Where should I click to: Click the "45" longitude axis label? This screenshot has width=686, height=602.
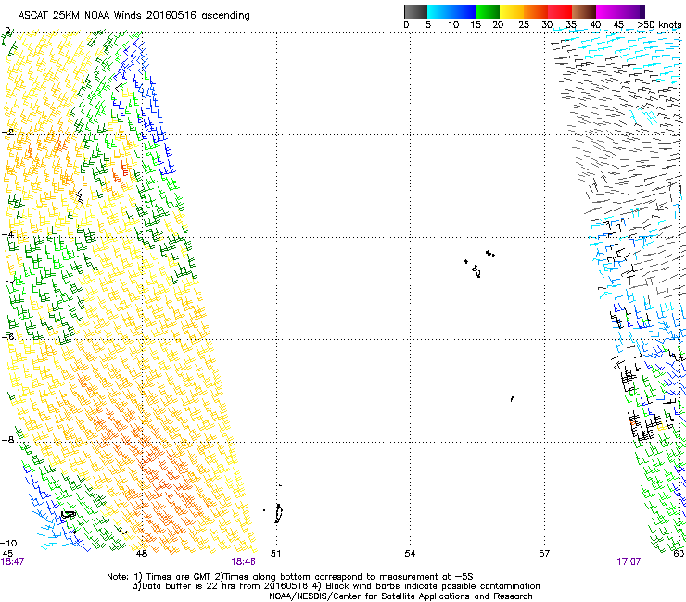[7, 554]
